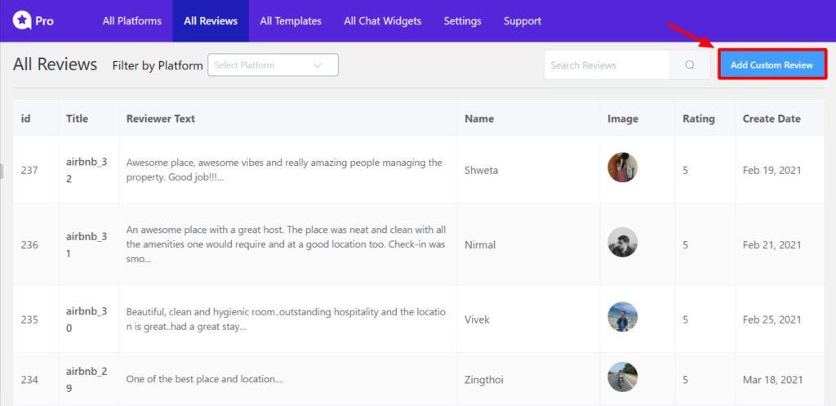836x406 pixels.
Task: Click the search magnifier icon
Action: 689,65
